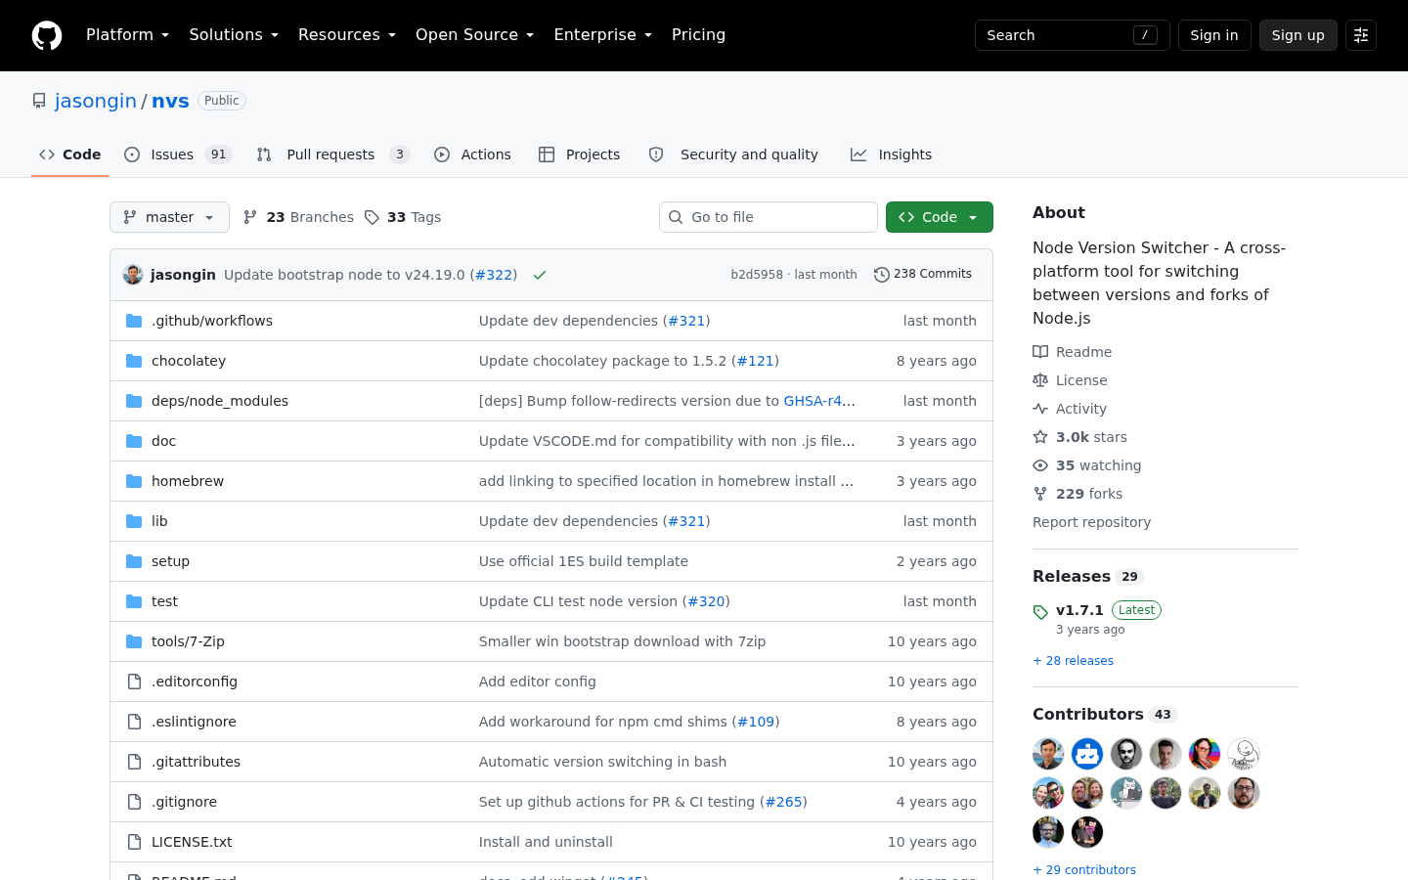Click the scale icon beside License
Screen dimensions: 1408x880
pos(1040,380)
